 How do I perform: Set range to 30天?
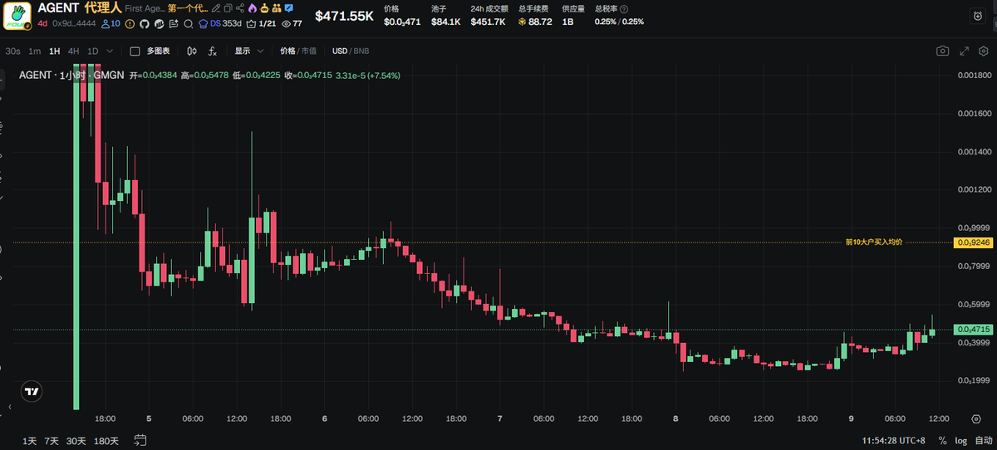pos(76,440)
